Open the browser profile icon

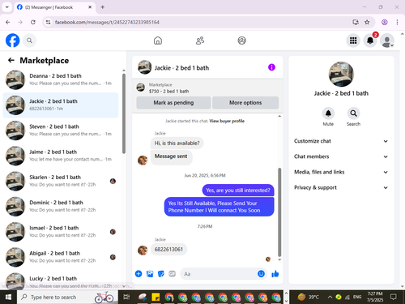point(385,22)
